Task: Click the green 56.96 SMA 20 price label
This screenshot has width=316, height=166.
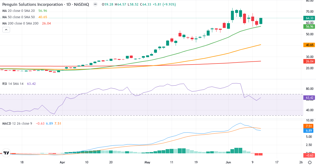Action: click(309, 27)
